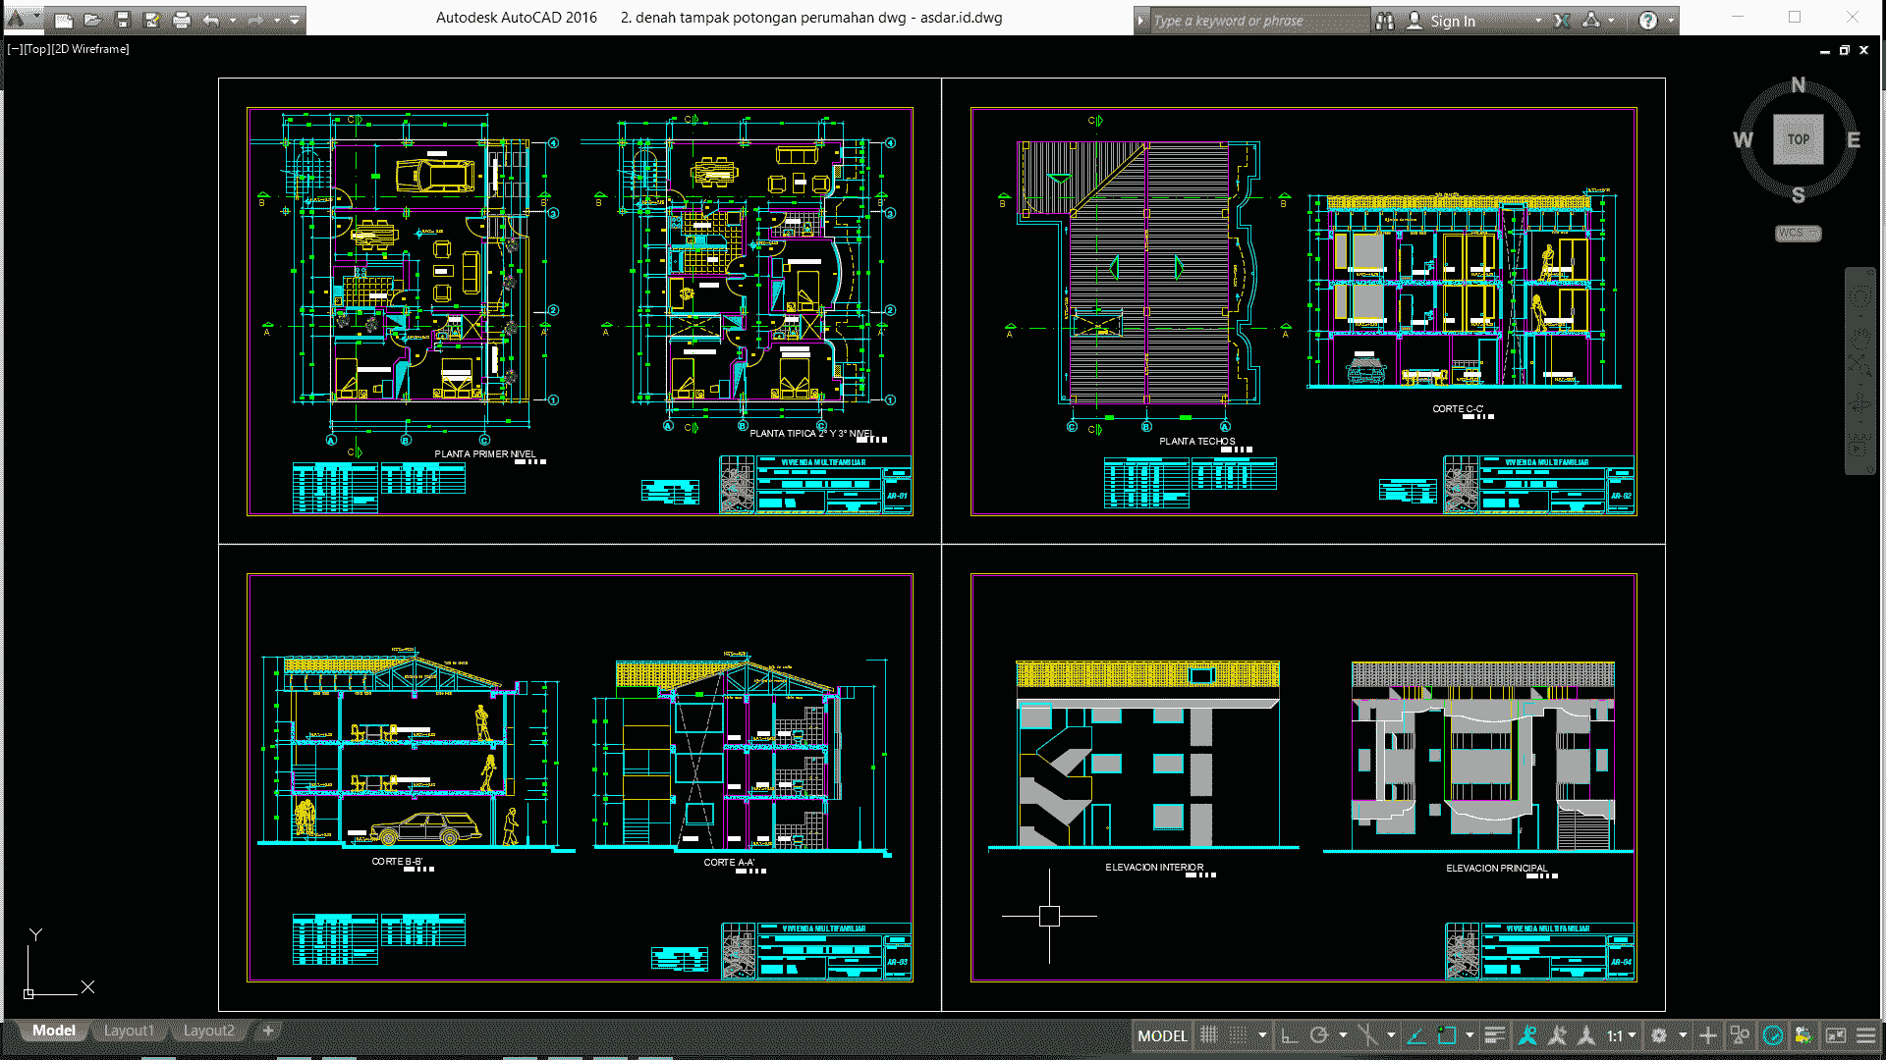Viewport: 1886px width, 1060px height.
Task: Click the Clean Screen icon
Action: (1835, 1035)
